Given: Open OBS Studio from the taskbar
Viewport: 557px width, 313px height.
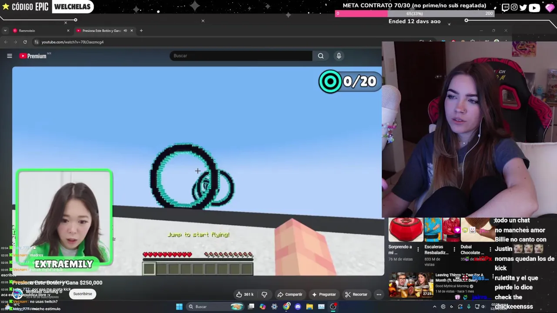Looking at the screenshot, I should (x=333, y=306).
